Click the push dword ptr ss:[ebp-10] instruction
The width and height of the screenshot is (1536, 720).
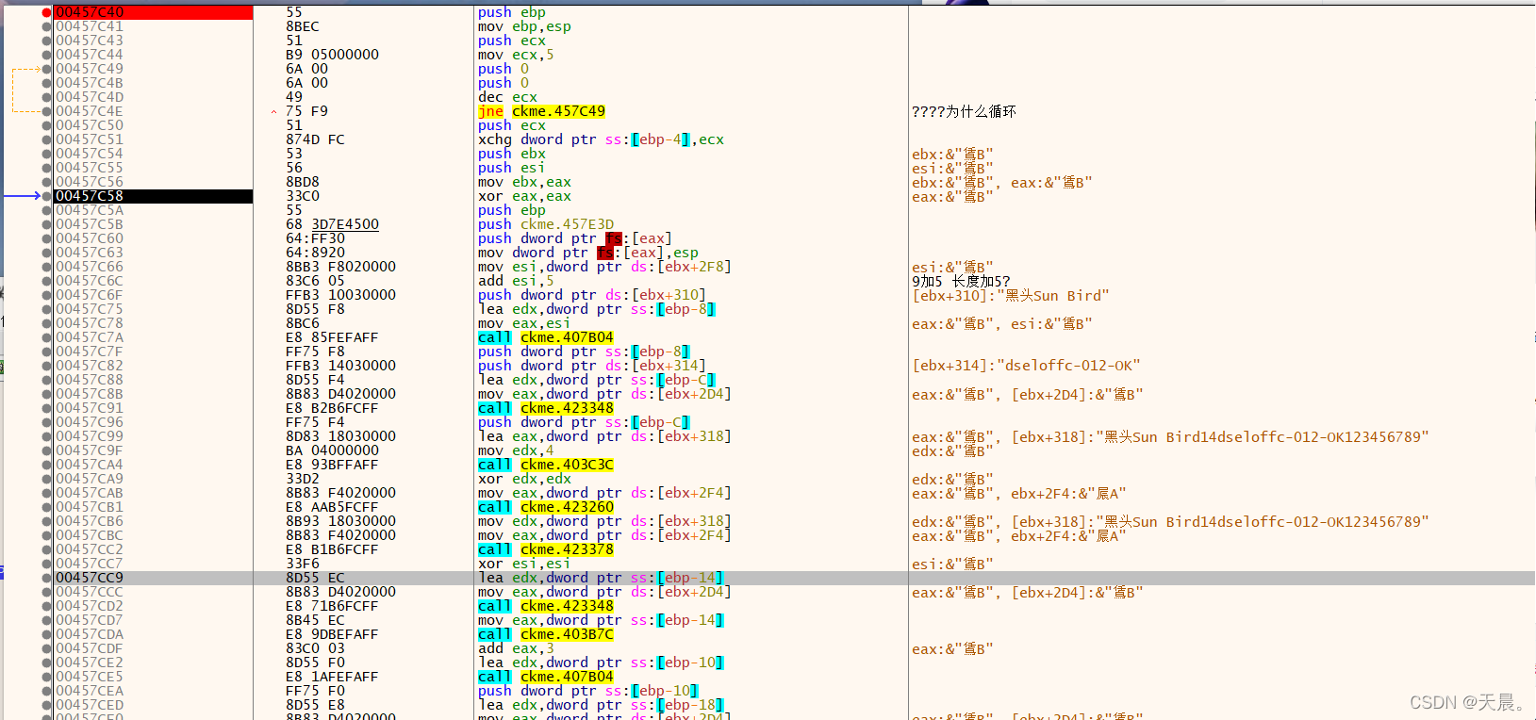click(587, 691)
